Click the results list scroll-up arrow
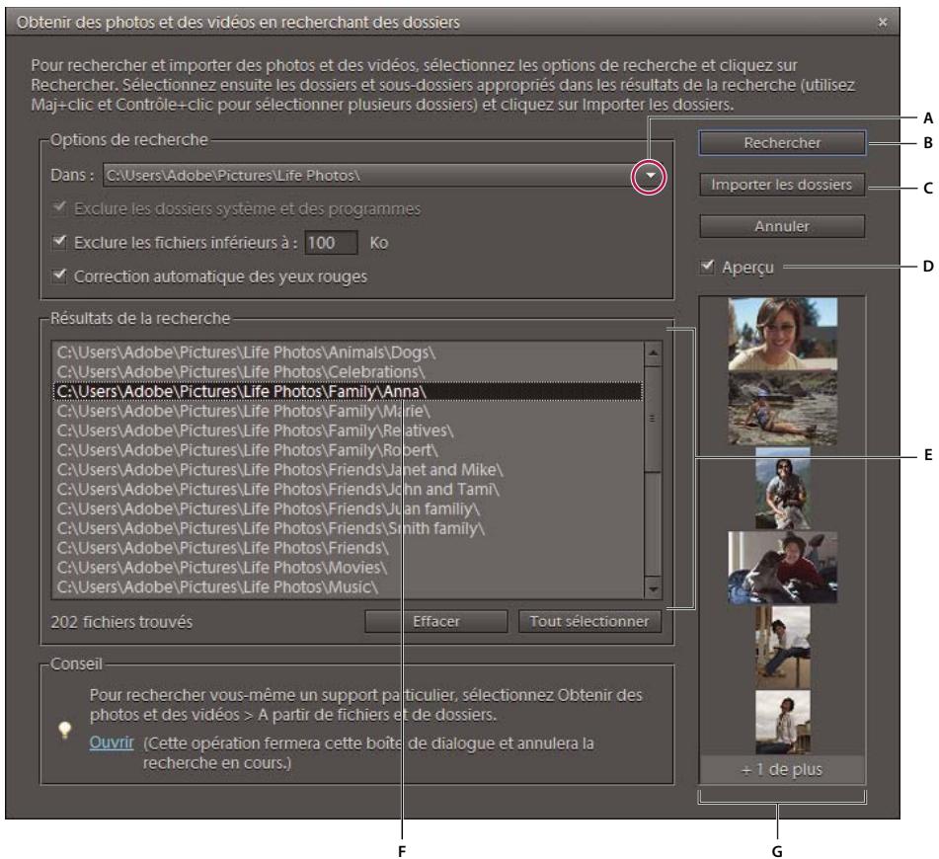This screenshot has height=859, width=939. point(653,353)
